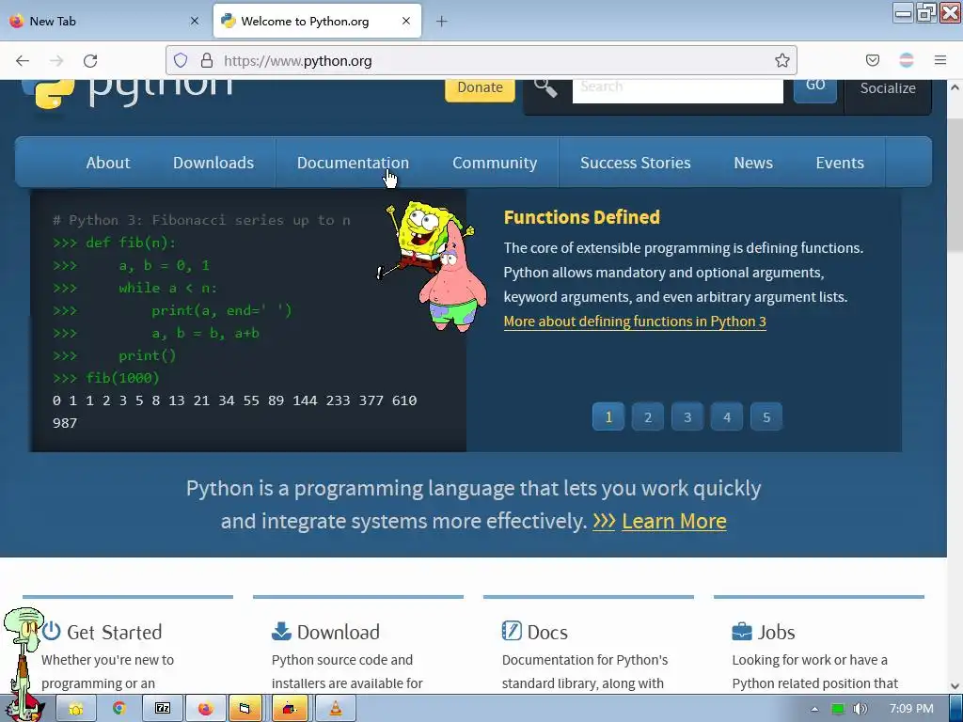The image size is (963, 722).
Task: Open the volume speaker tray icon
Action: pyautogui.click(x=860, y=709)
